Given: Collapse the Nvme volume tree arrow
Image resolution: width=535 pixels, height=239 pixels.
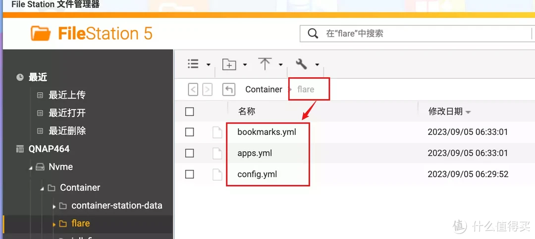Looking at the screenshot, I should (31, 168).
